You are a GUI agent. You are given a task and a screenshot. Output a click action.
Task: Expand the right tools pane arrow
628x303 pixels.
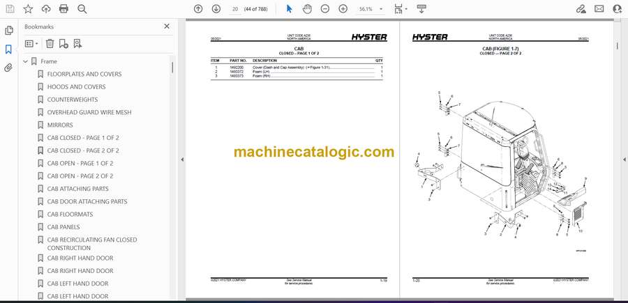624,160
